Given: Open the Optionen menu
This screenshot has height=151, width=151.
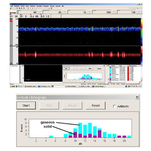Looking at the screenshot, I should click(58, 6).
